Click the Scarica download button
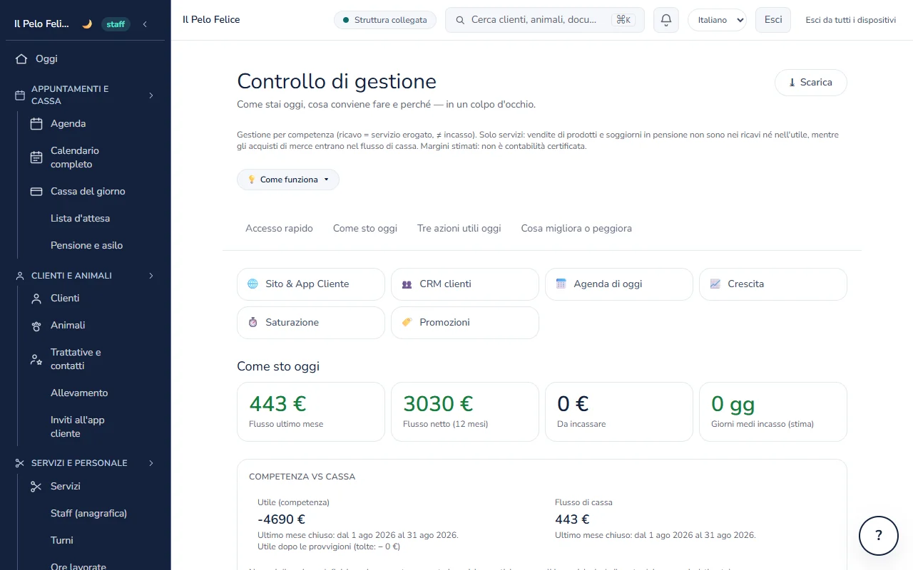 (811, 83)
